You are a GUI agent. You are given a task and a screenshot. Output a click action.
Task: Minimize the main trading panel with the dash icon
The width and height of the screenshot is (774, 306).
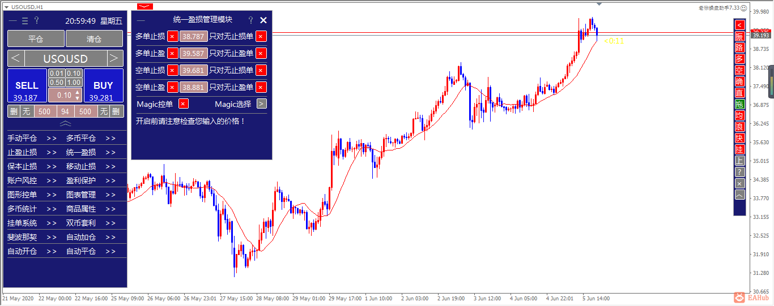(12, 21)
